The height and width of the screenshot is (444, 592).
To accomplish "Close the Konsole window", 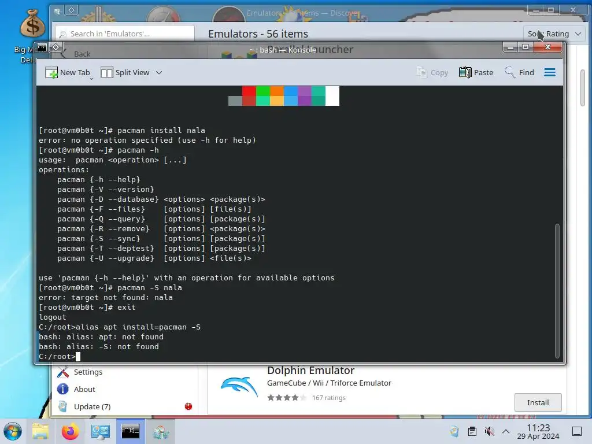I will tap(548, 47).
